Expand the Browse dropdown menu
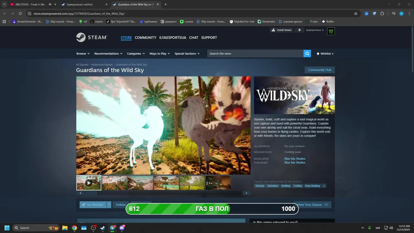Screen dimensions: 414x233 pyautogui.click(x=83, y=53)
